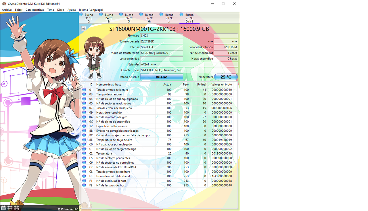The height and width of the screenshot is (211, 368).
Task: Click the 25 °C temperature button
Action: 226,77
